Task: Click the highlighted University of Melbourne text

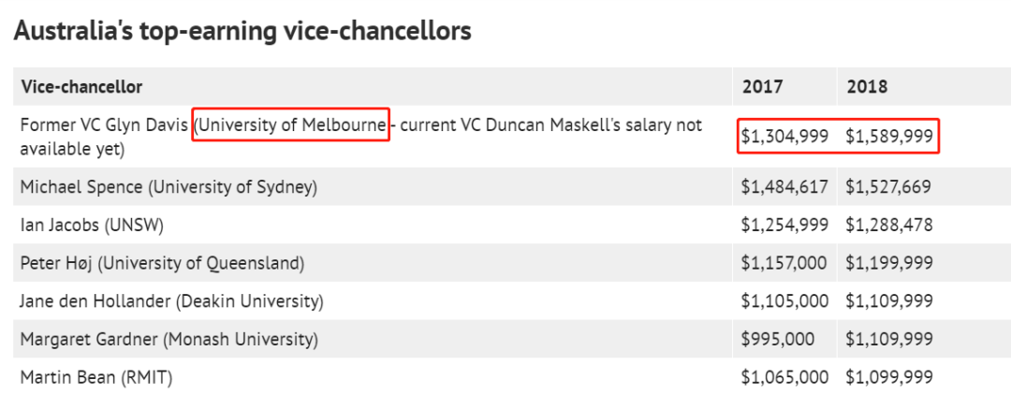Action: pos(292,125)
